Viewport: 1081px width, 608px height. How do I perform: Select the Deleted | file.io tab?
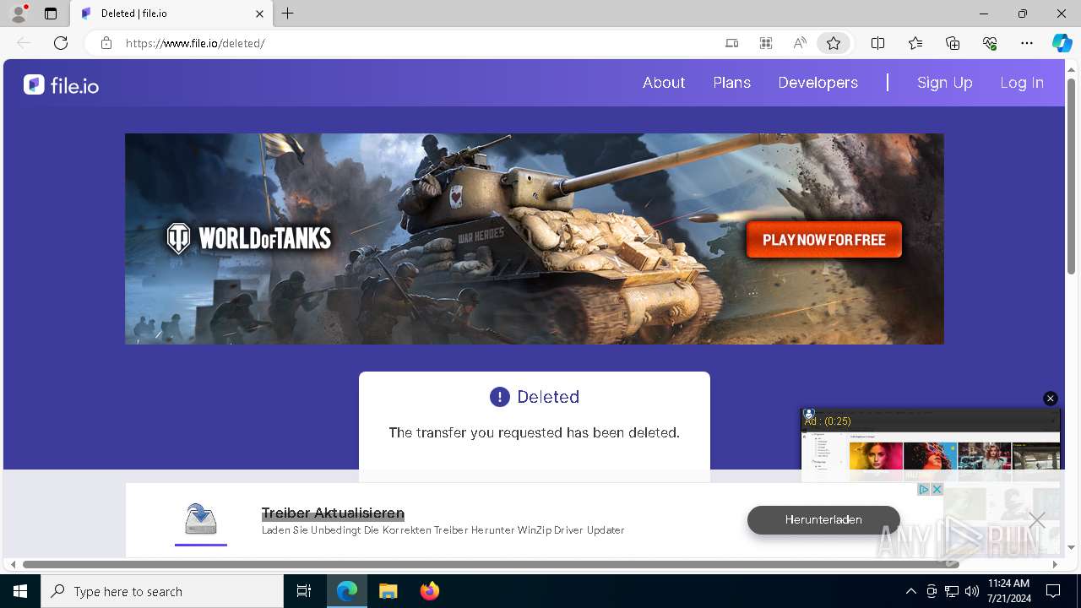[x=171, y=14]
